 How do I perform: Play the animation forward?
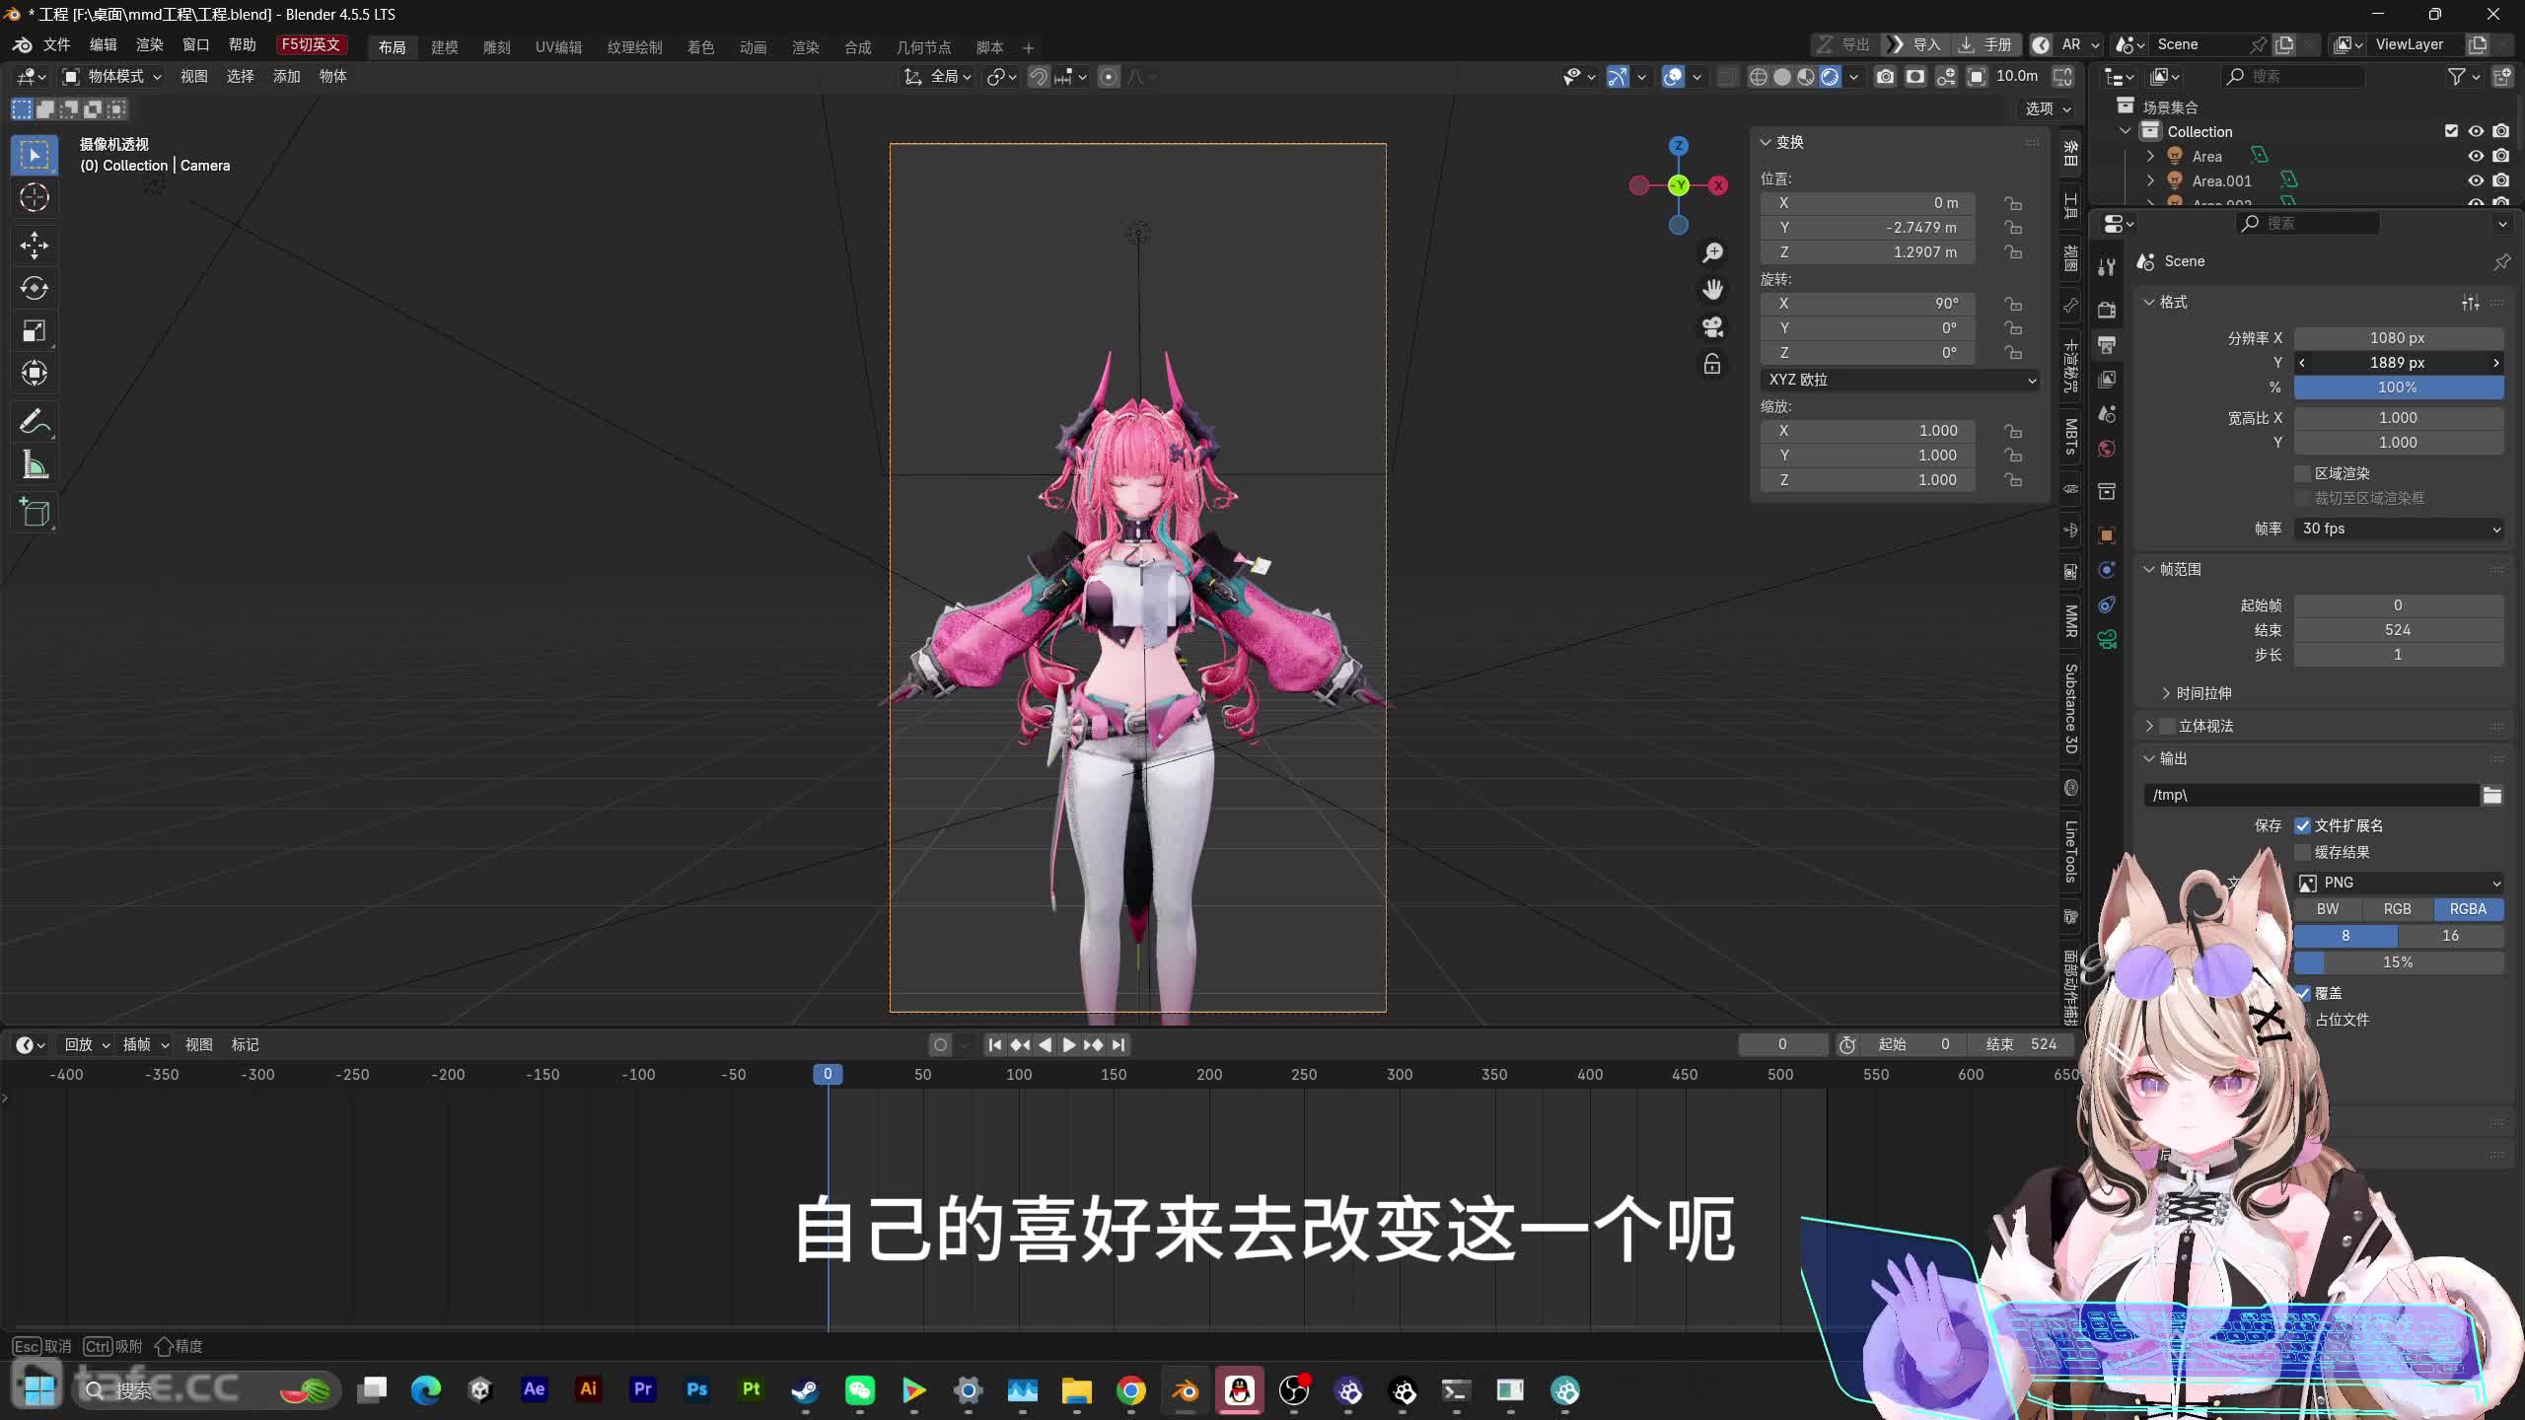tap(1069, 1044)
